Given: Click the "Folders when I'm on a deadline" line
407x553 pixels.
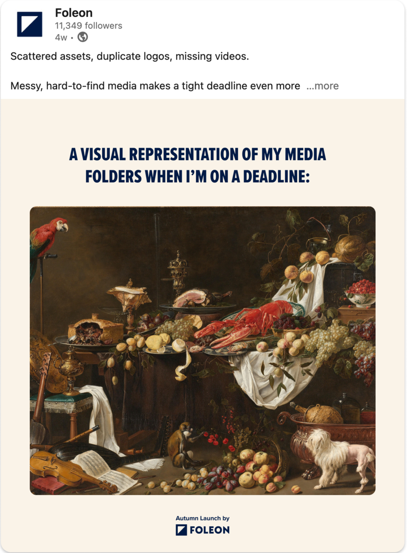Looking at the screenshot, I should [197, 176].
